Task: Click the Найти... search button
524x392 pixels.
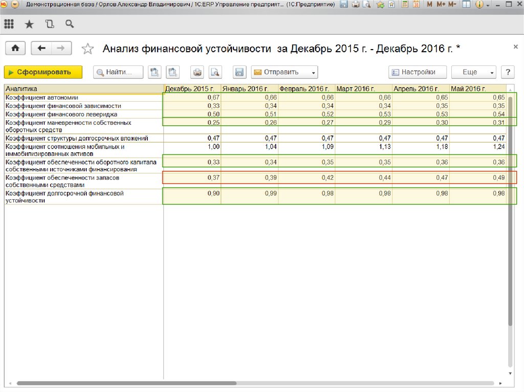Action: [118, 72]
